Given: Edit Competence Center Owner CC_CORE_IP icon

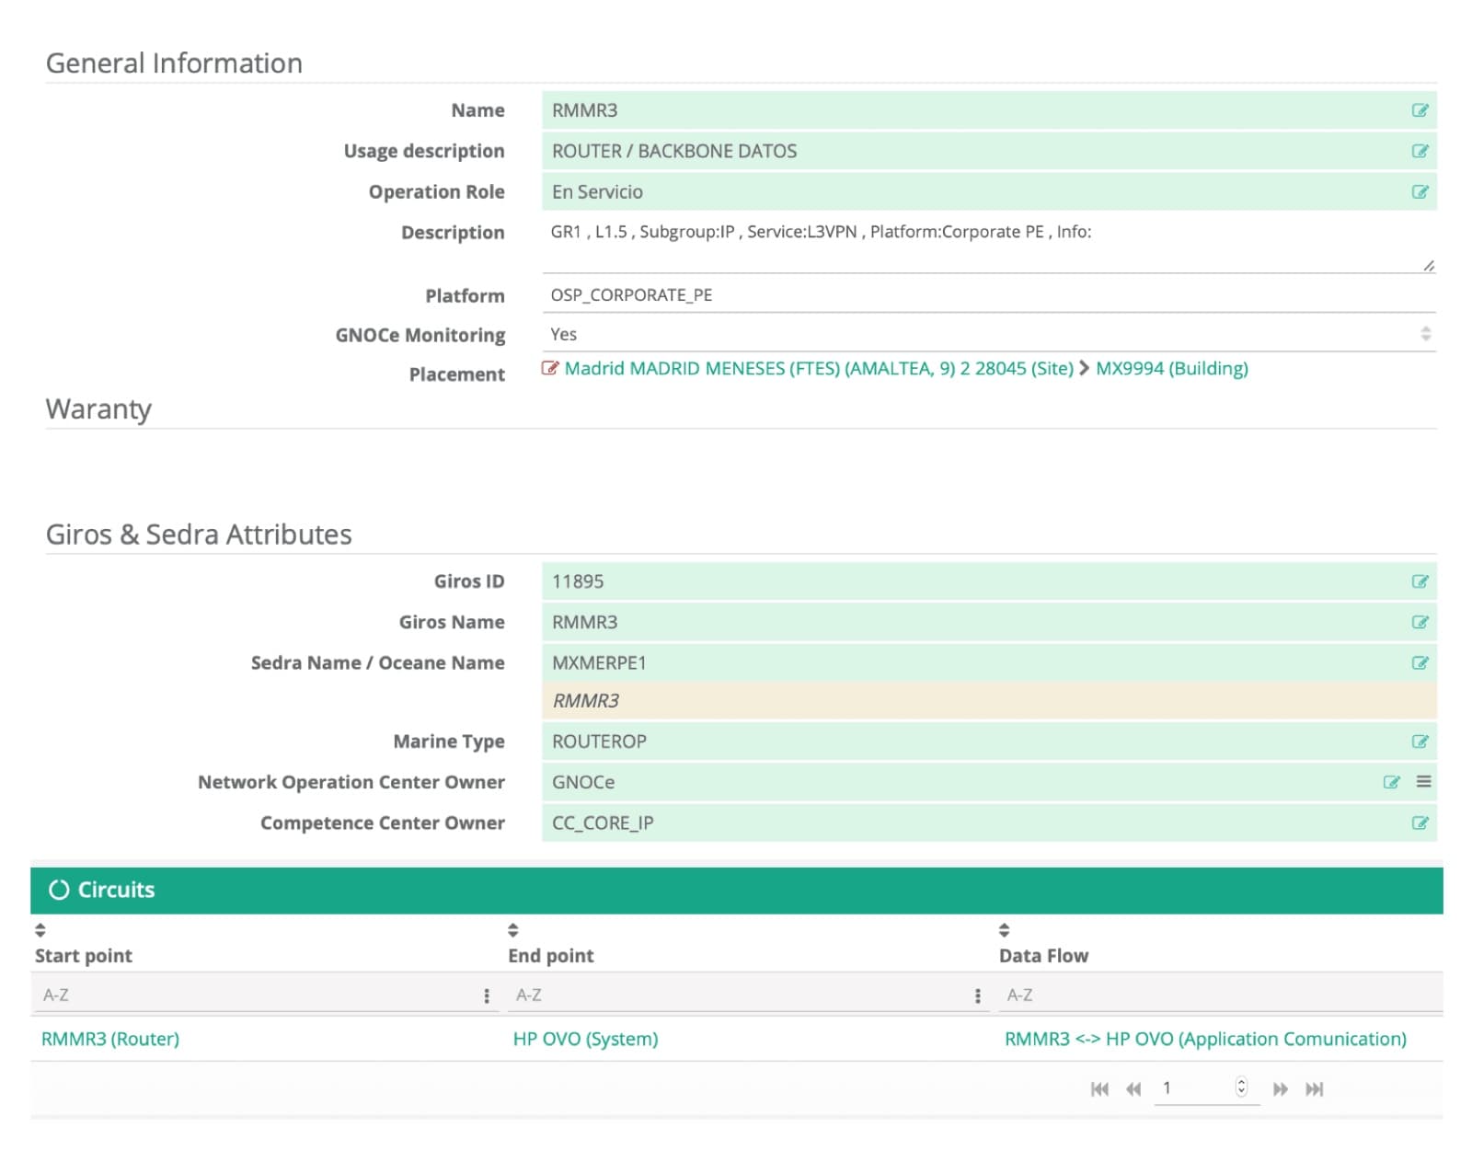Looking at the screenshot, I should (1420, 822).
